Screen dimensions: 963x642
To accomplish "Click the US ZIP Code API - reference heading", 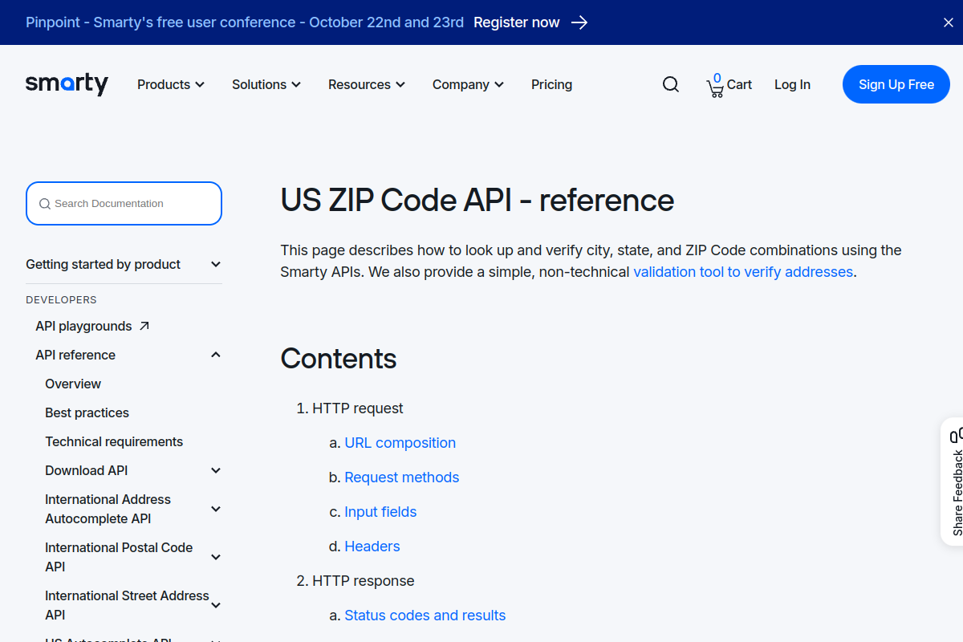I will point(477,200).
